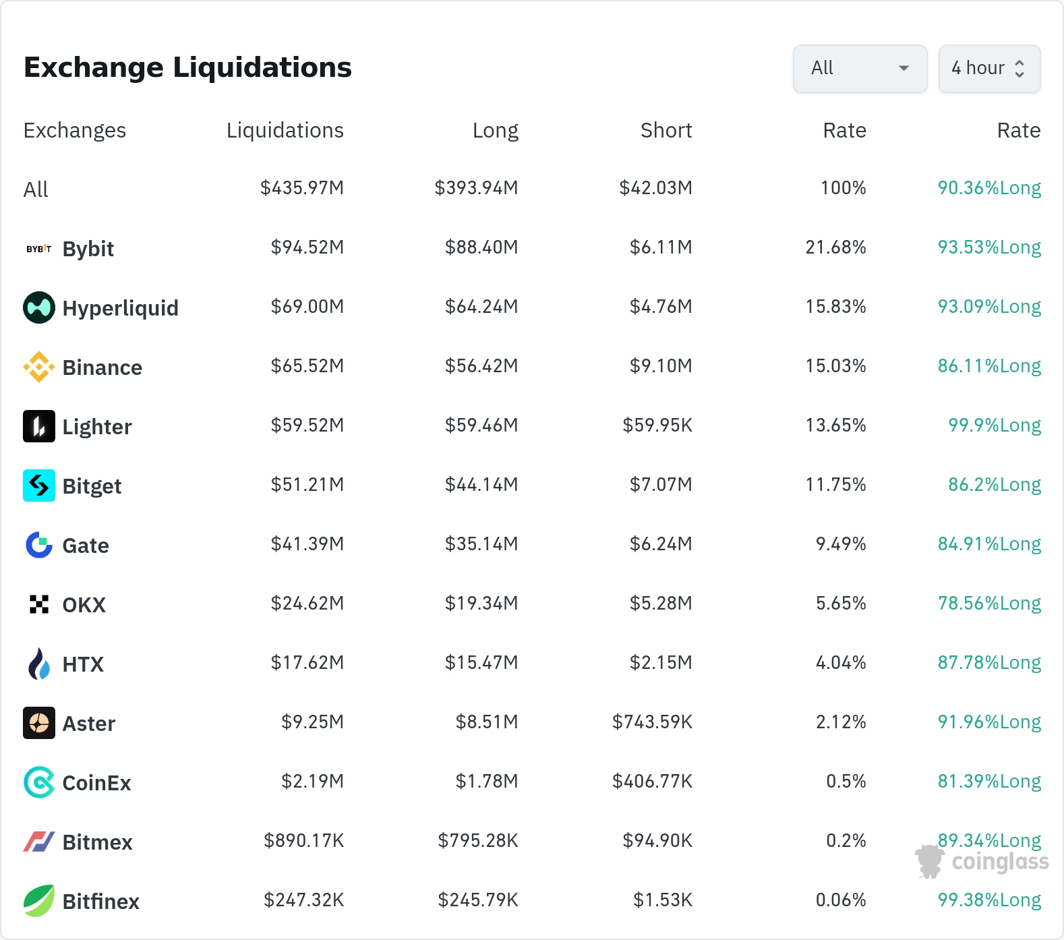Click the Aster logo icon
The height and width of the screenshot is (940, 1064).
[x=39, y=723]
